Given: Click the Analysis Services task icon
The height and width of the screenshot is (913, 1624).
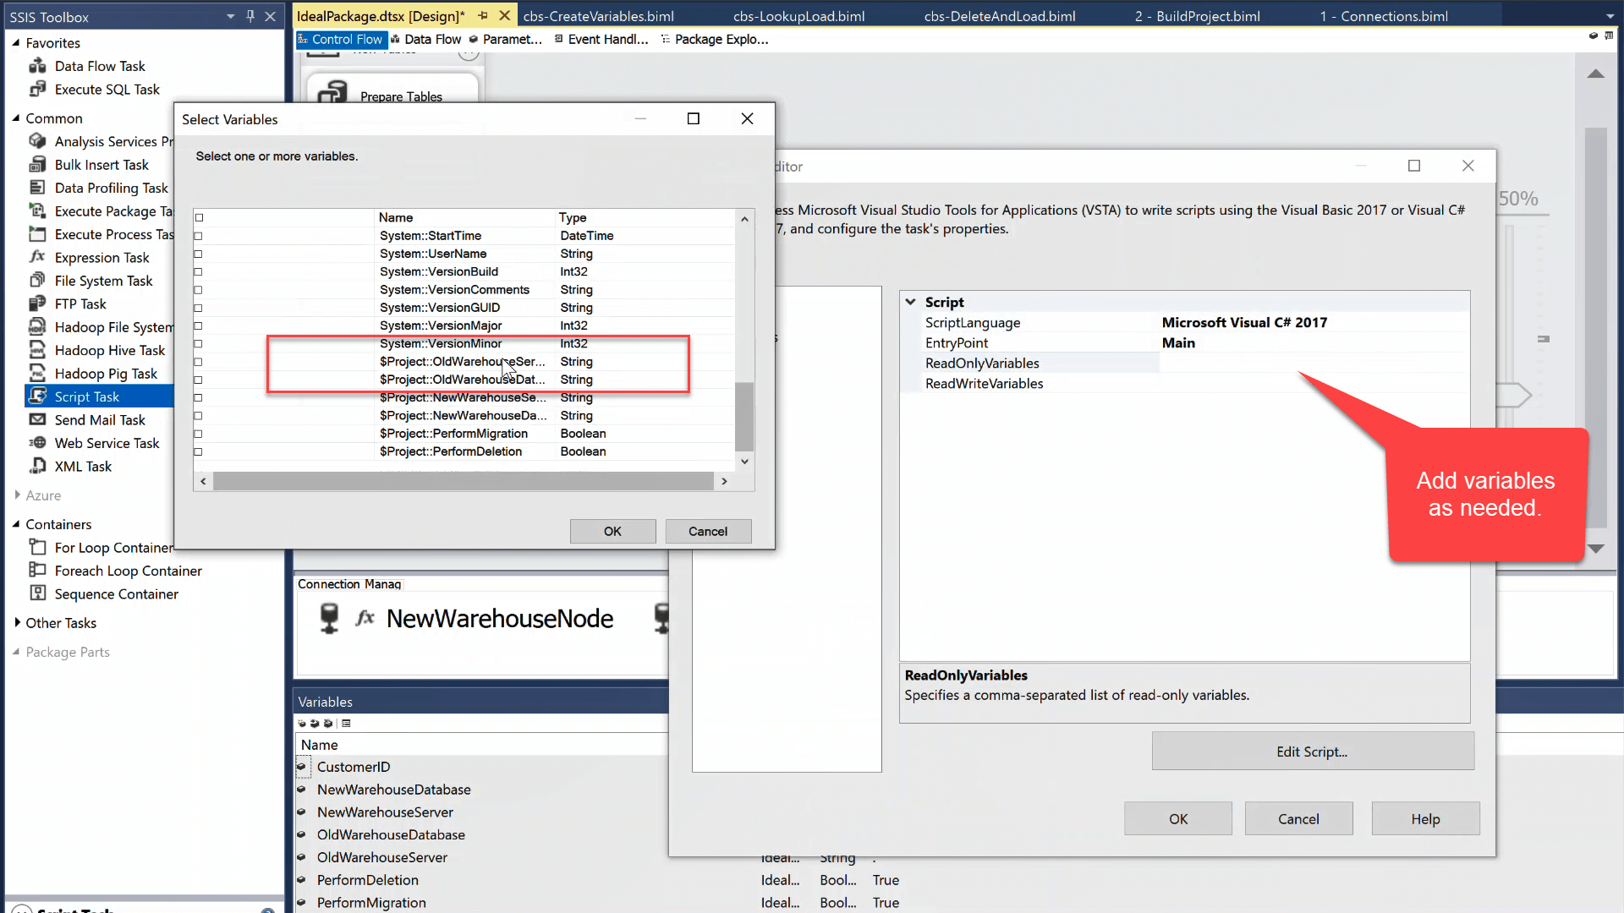Looking at the screenshot, I should [x=37, y=141].
